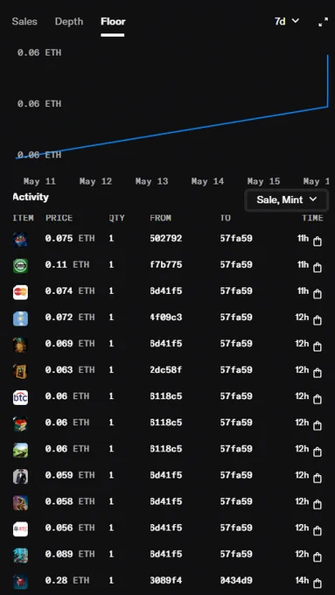Open sender address 2dc58f
Viewport: 335px width, 595px height.
166,369
